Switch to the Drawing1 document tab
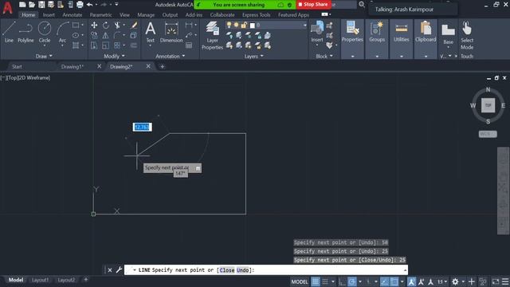 click(x=73, y=67)
